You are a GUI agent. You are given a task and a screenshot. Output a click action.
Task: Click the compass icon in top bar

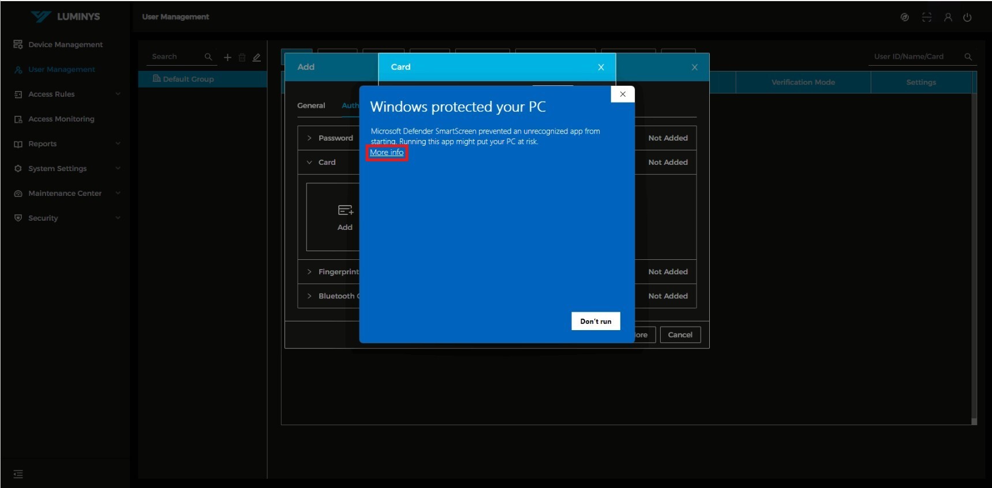pyautogui.click(x=905, y=17)
